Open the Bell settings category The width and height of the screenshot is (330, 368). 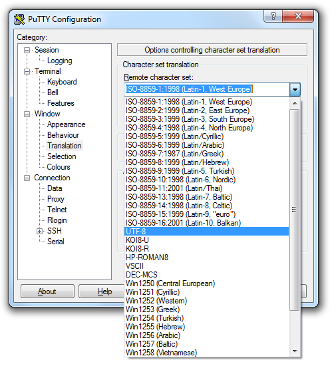tap(53, 92)
